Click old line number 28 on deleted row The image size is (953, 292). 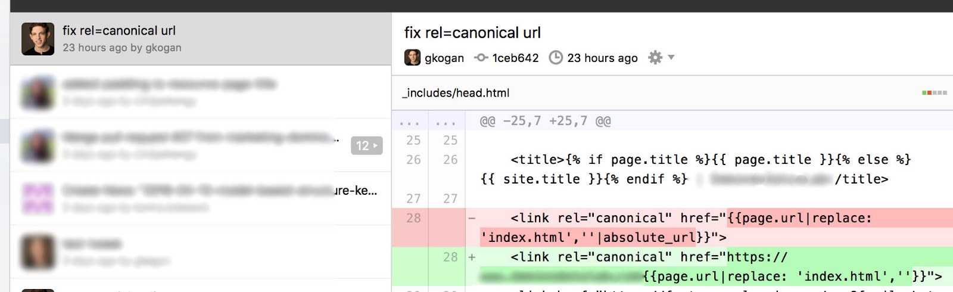click(x=413, y=218)
